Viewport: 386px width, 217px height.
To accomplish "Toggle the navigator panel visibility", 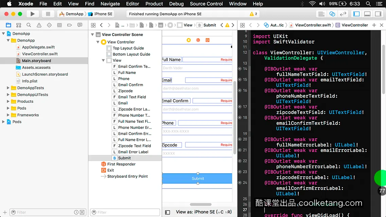I will coord(356,14).
